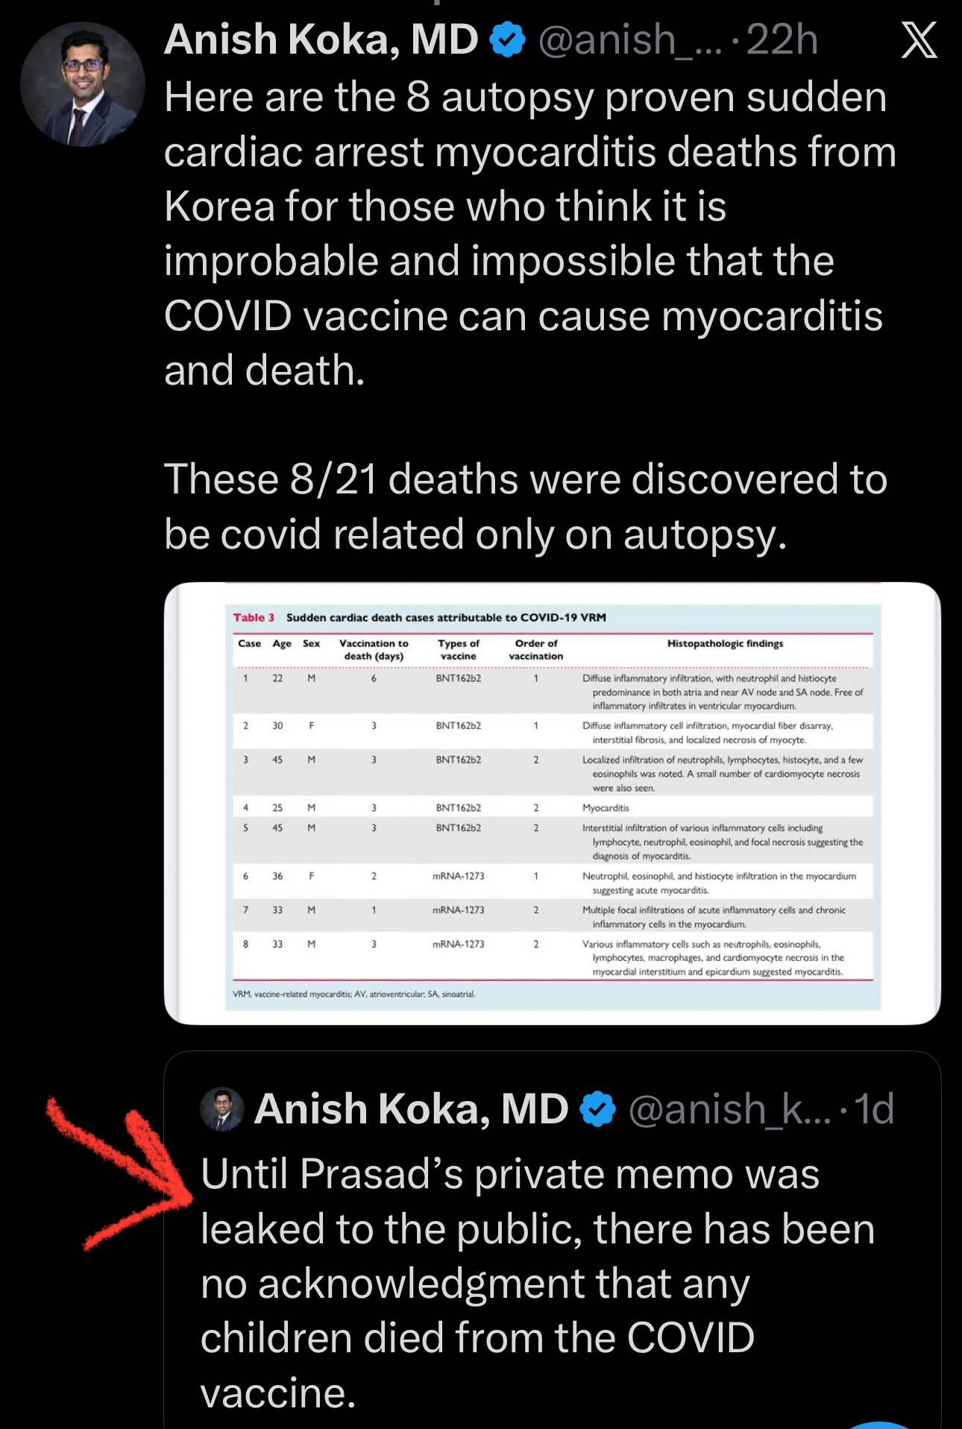This screenshot has height=1429, width=962.
Task: Click the red hand-drawn arrow annotation
Action: tap(119, 1170)
